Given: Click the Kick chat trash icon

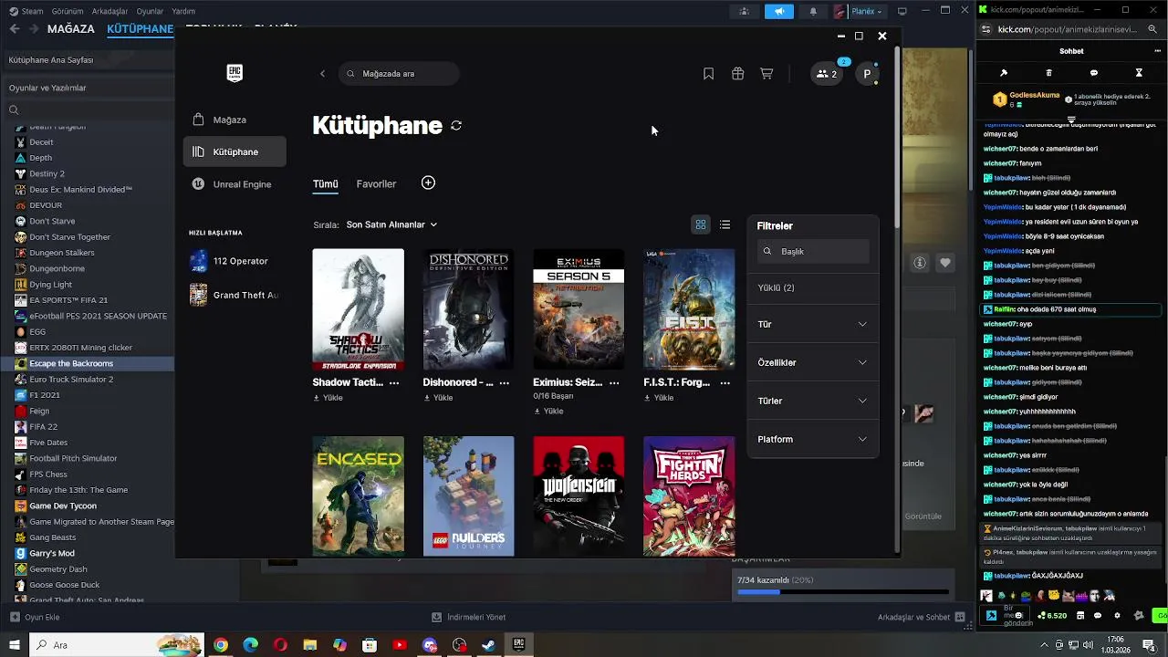Looking at the screenshot, I should [1048, 73].
